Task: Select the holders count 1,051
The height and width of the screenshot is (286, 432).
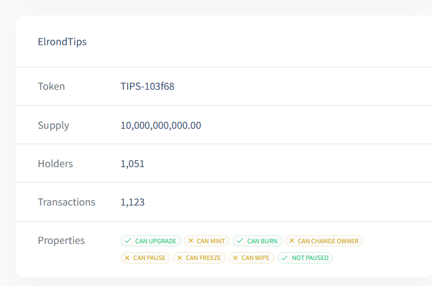Action: pyautogui.click(x=132, y=164)
